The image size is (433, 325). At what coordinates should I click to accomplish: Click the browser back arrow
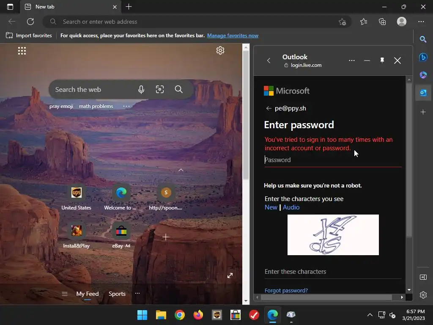[12, 22]
